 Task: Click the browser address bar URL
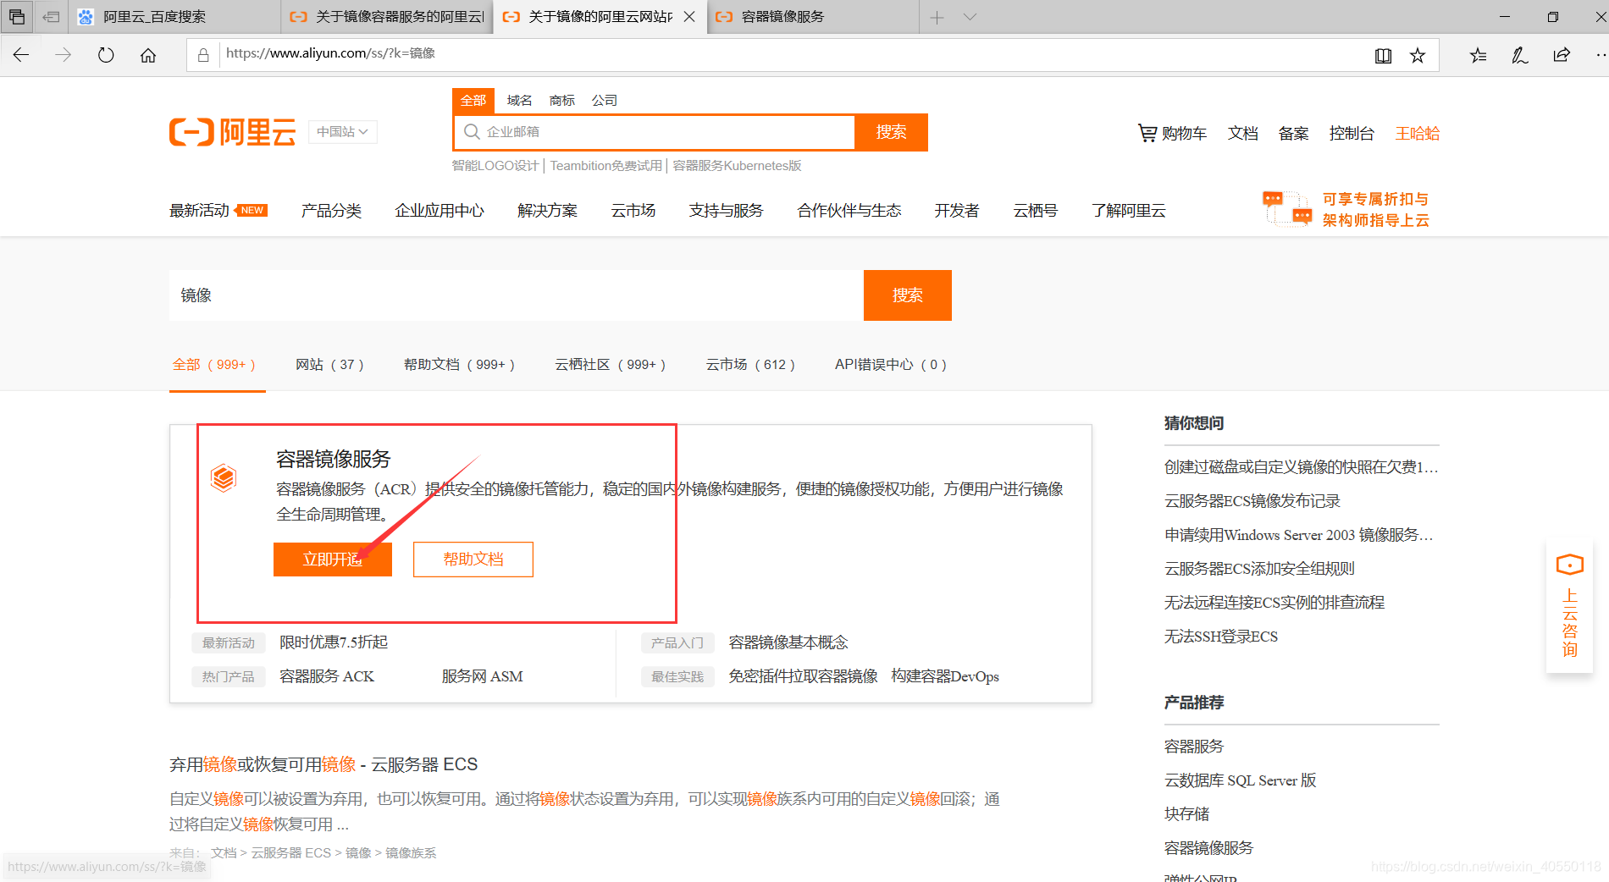(330, 53)
